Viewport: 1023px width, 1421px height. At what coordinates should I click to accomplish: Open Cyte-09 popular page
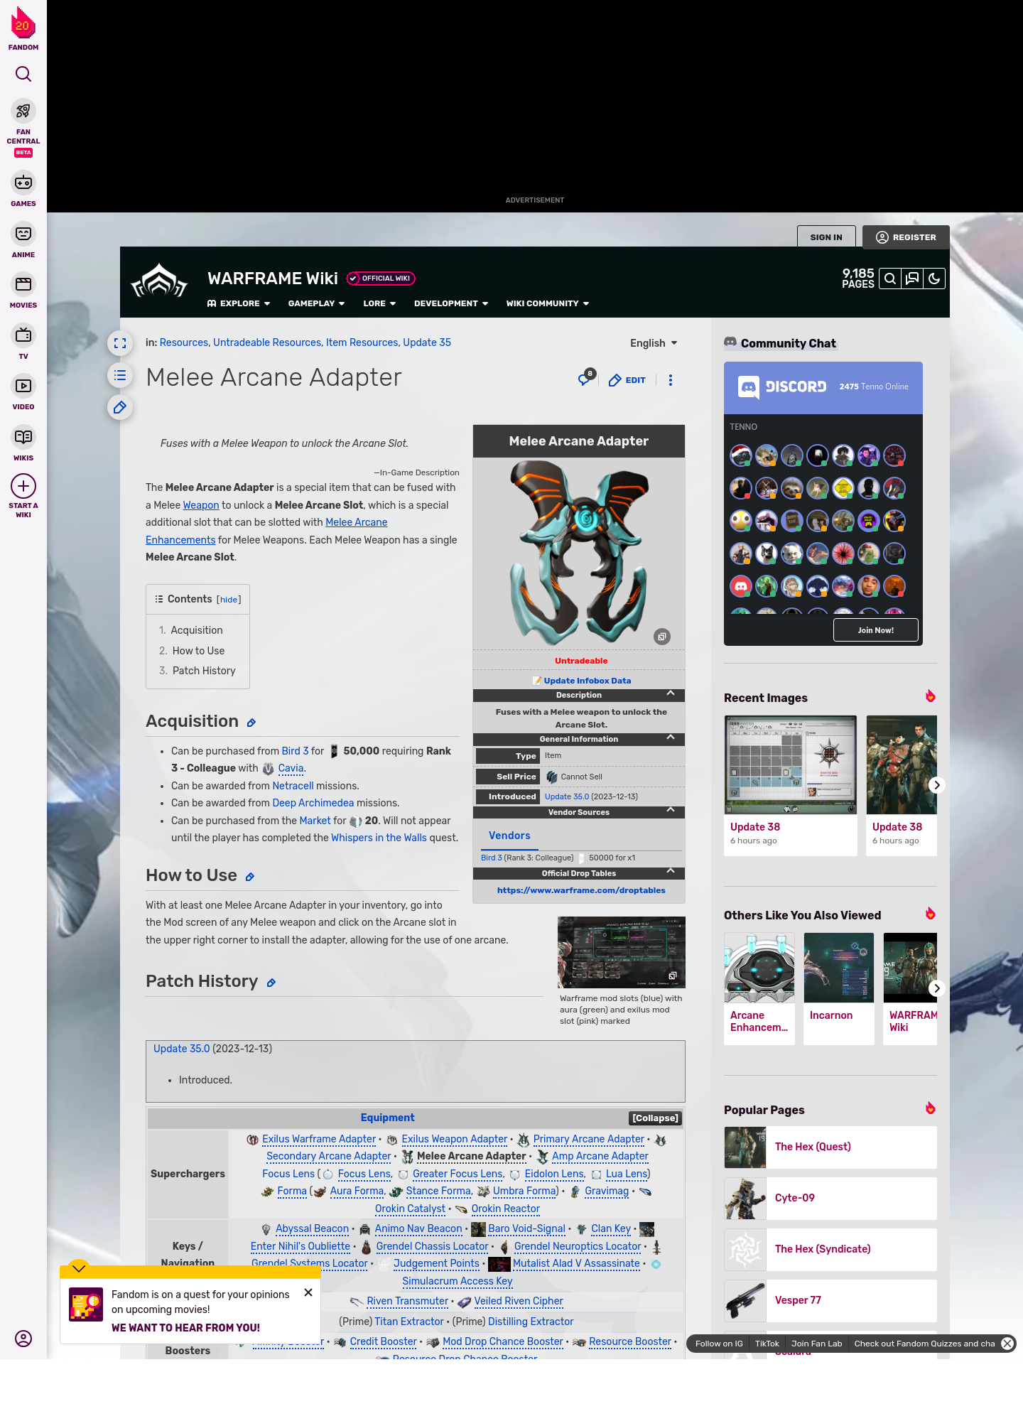click(830, 1198)
